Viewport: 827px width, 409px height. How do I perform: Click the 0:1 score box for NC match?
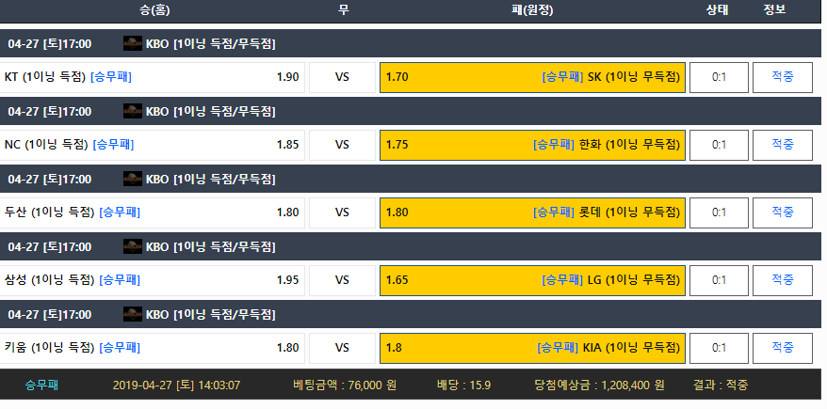pos(719,145)
